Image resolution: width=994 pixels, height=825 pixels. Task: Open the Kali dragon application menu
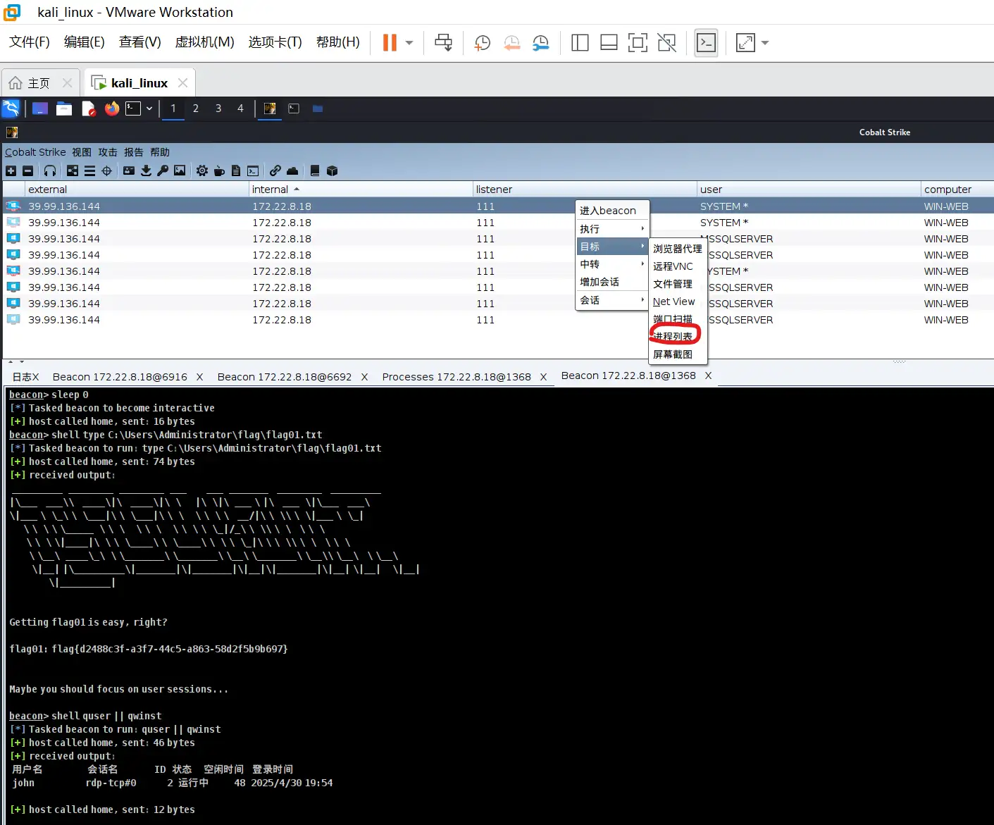(11, 108)
